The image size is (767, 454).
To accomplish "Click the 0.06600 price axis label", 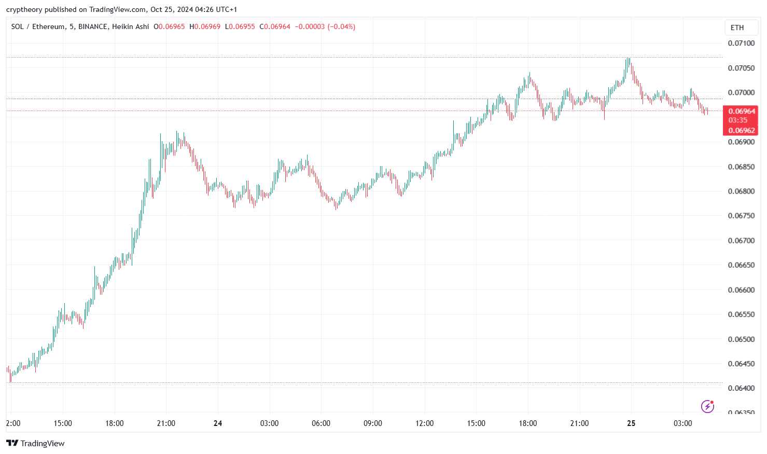I will click(x=741, y=290).
